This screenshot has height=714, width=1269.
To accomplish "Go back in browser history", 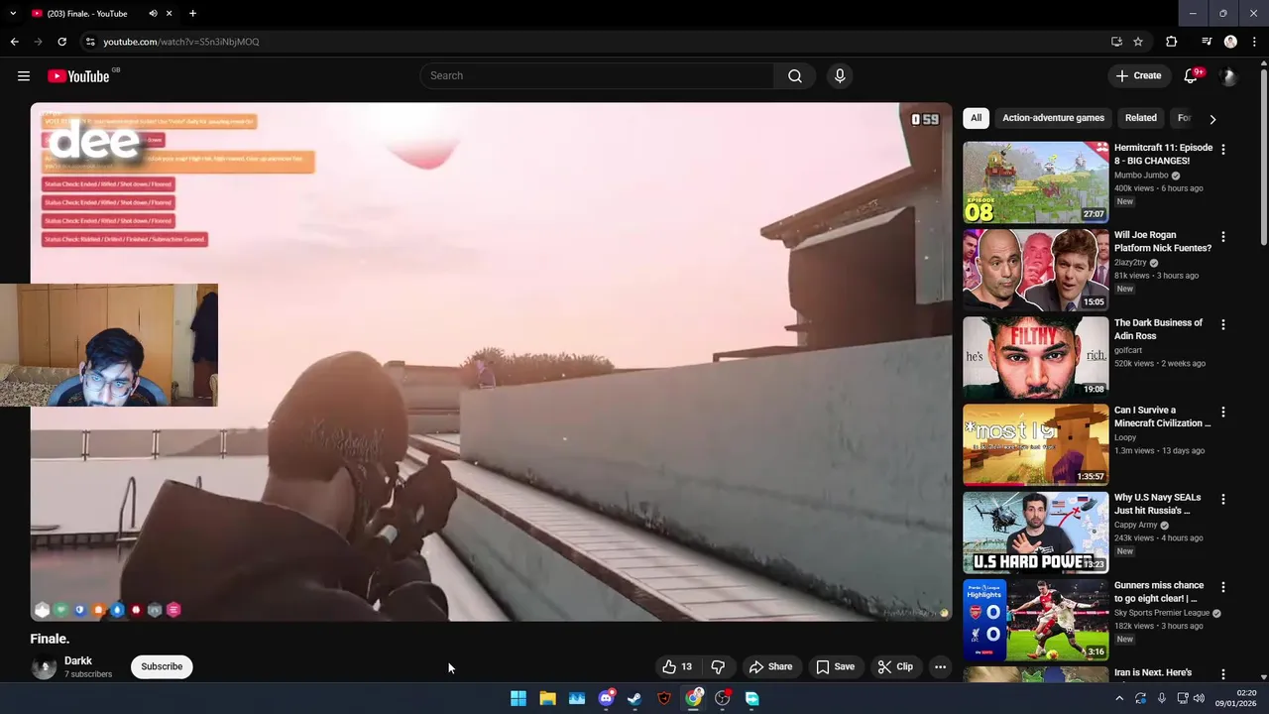I will [14, 42].
